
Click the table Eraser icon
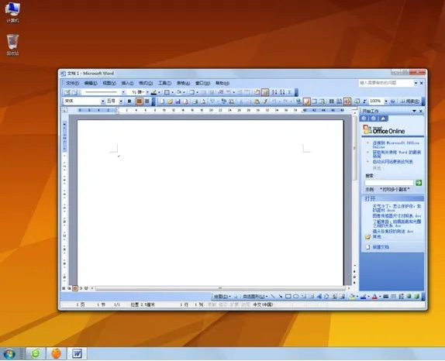[x=75, y=92]
